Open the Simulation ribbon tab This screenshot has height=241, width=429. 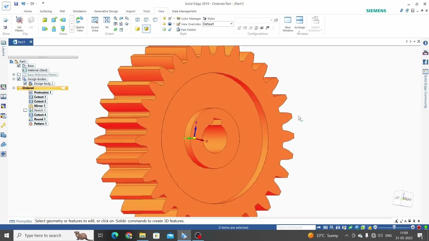(x=79, y=11)
